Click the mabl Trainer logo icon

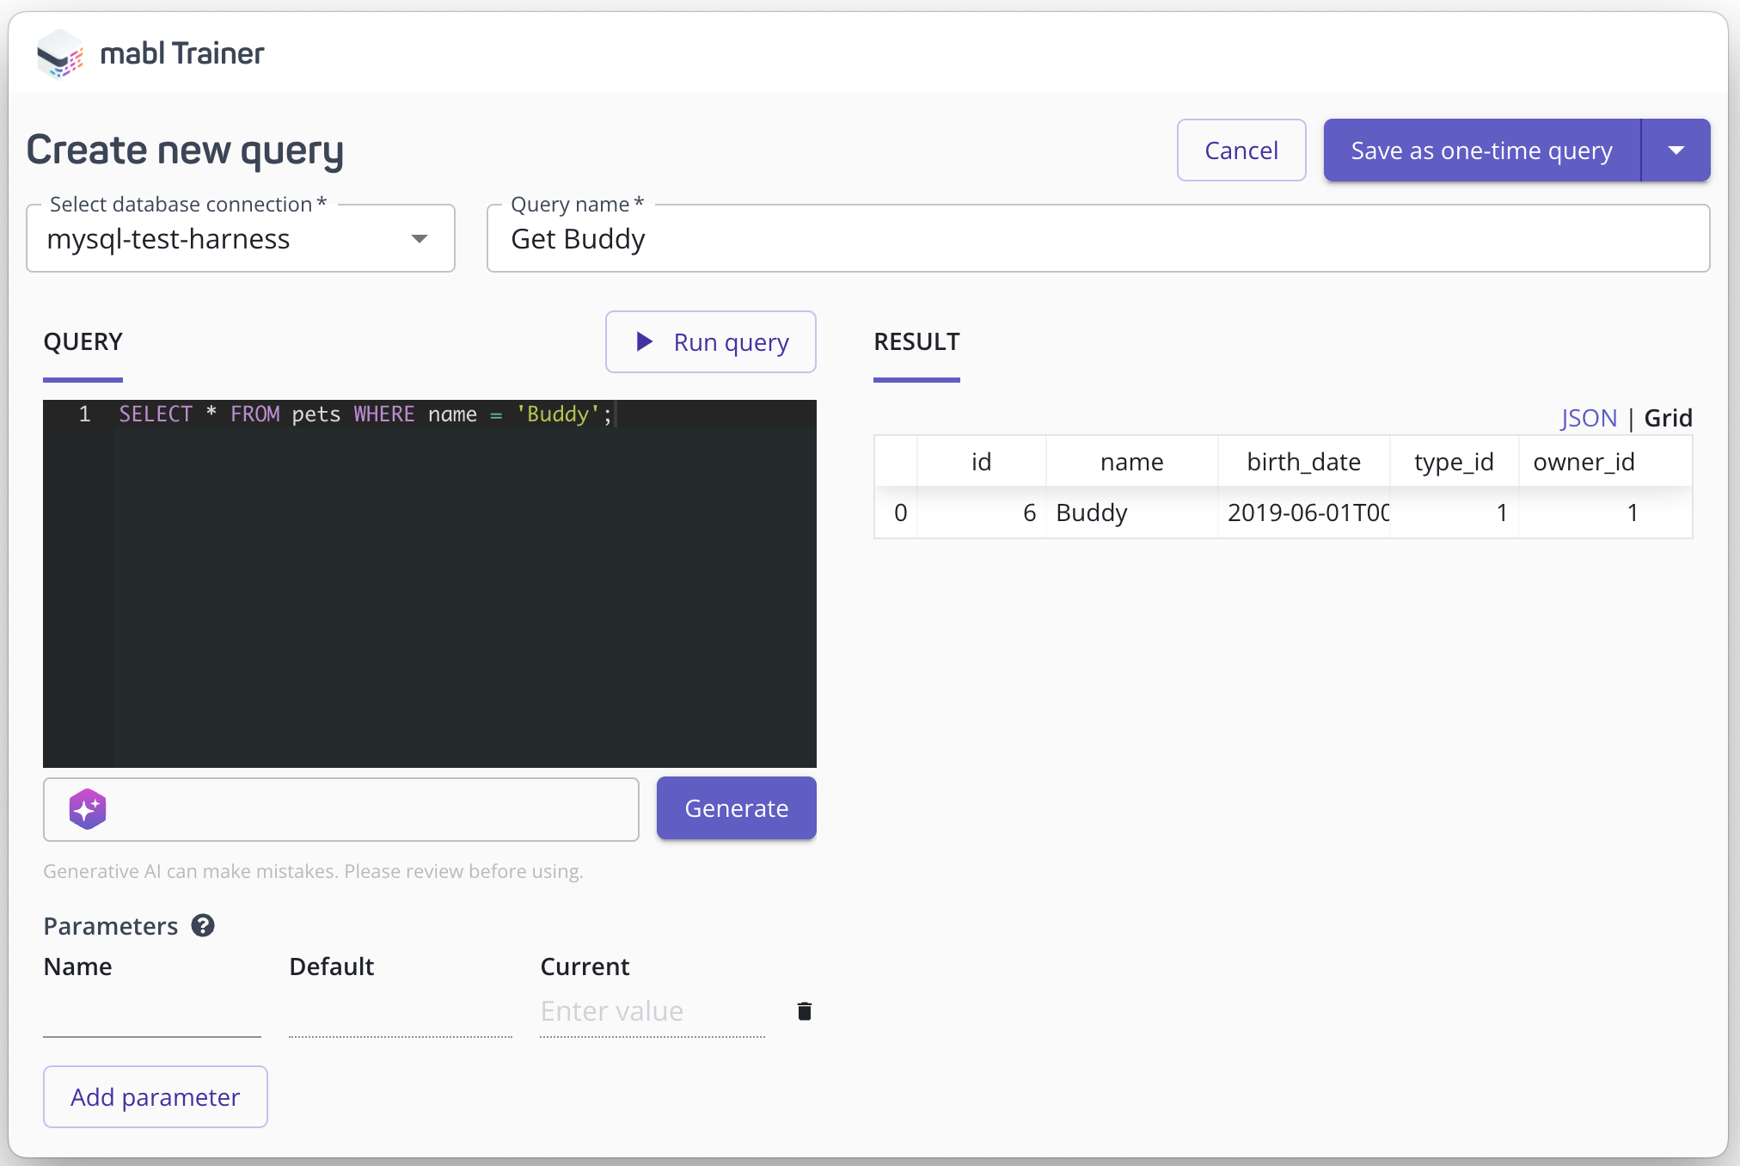pyautogui.click(x=60, y=53)
